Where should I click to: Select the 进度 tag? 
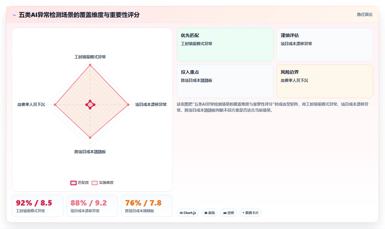[x=229, y=213]
